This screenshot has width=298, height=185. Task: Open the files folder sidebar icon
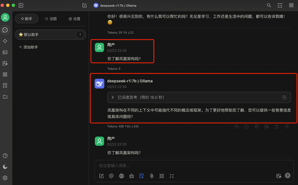[5, 97]
